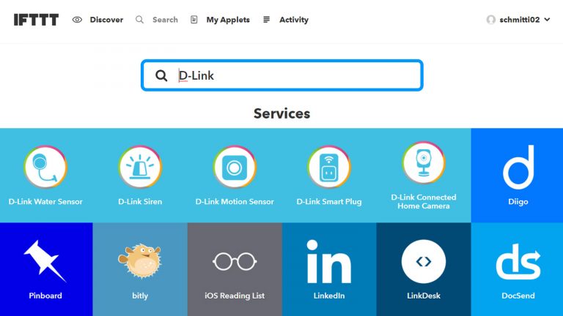Viewport: 563px width, 316px height.
Task: Choose the LinkedIn service tile
Action: coord(329,269)
